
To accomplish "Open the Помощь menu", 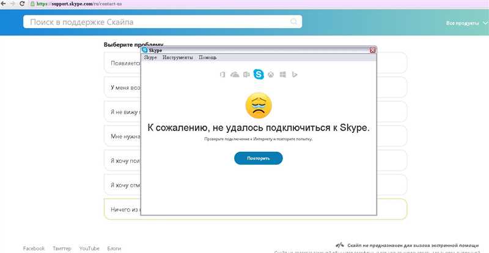I will (207, 57).
